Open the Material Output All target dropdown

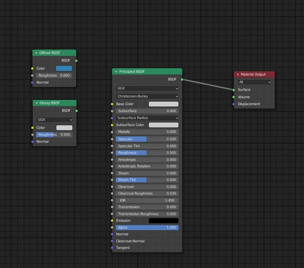click(254, 82)
